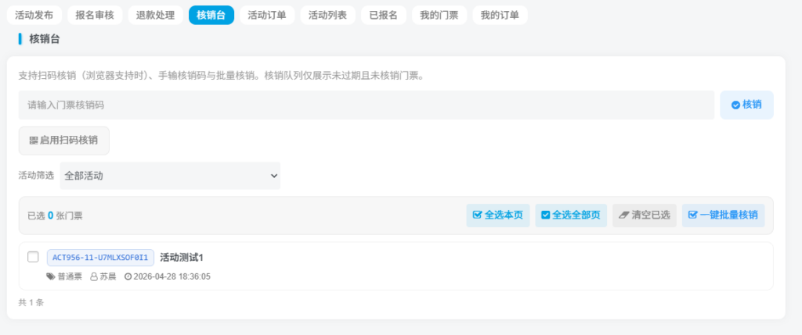Switch to the 活动发布 tab
The height and width of the screenshot is (335, 802).
[x=34, y=16]
